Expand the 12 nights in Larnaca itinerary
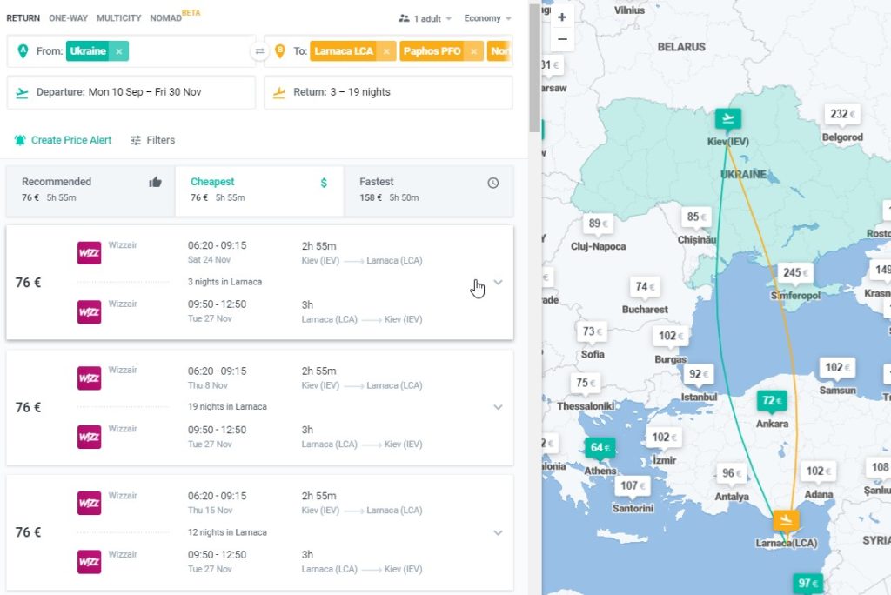Image resolution: width=891 pixels, height=595 pixels. point(498,532)
